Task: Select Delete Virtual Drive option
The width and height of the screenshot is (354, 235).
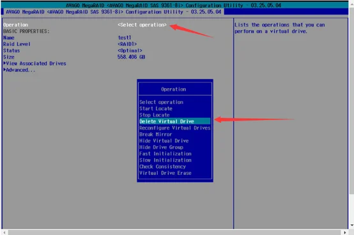Action: (x=175, y=121)
